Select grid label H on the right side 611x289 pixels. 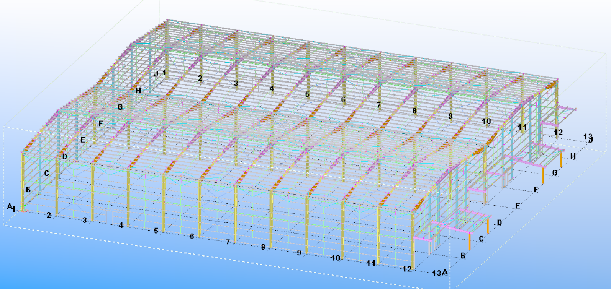click(573, 156)
